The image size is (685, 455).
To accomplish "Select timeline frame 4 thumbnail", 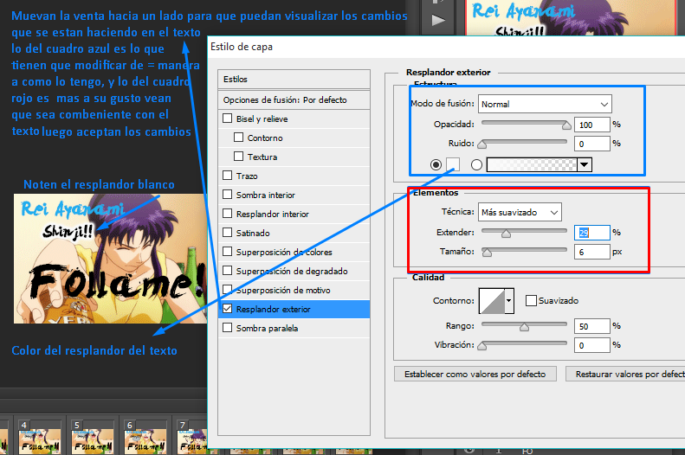I will [x=39, y=441].
